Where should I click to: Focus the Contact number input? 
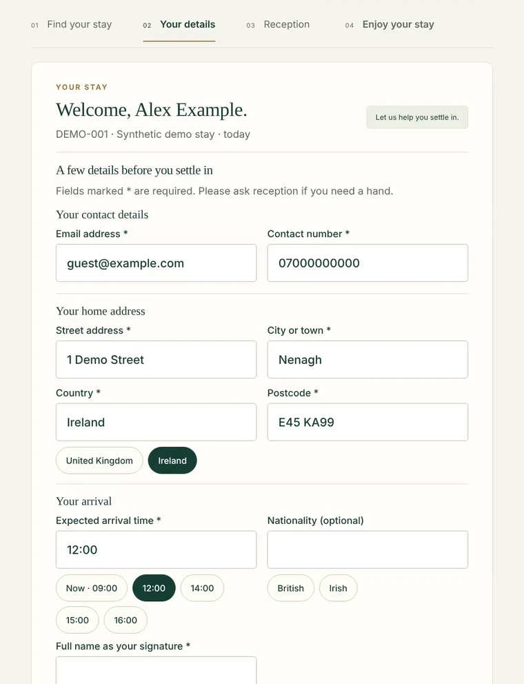[x=367, y=263]
